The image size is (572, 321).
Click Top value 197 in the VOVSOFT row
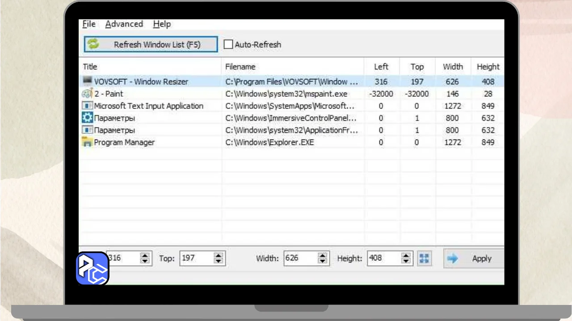pos(417,82)
